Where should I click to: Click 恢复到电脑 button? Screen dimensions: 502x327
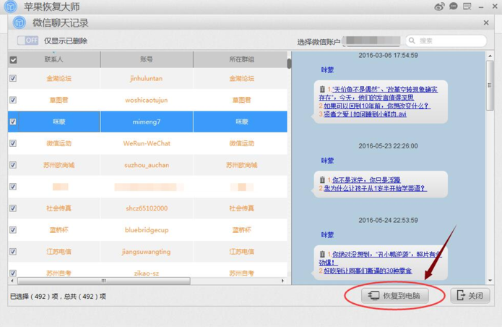395,296
